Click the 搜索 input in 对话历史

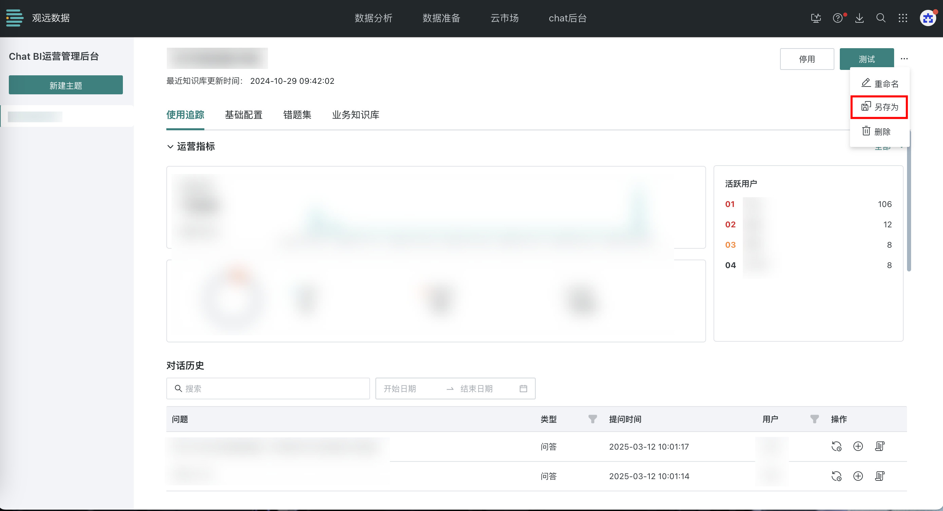268,389
